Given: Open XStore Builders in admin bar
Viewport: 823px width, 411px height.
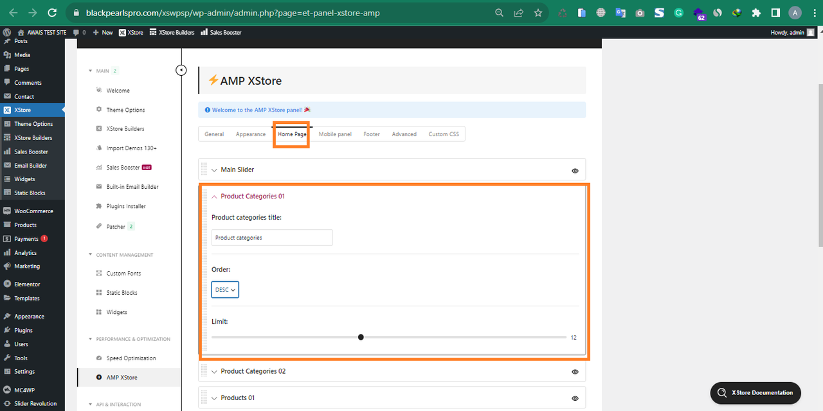Looking at the screenshot, I should [x=172, y=32].
